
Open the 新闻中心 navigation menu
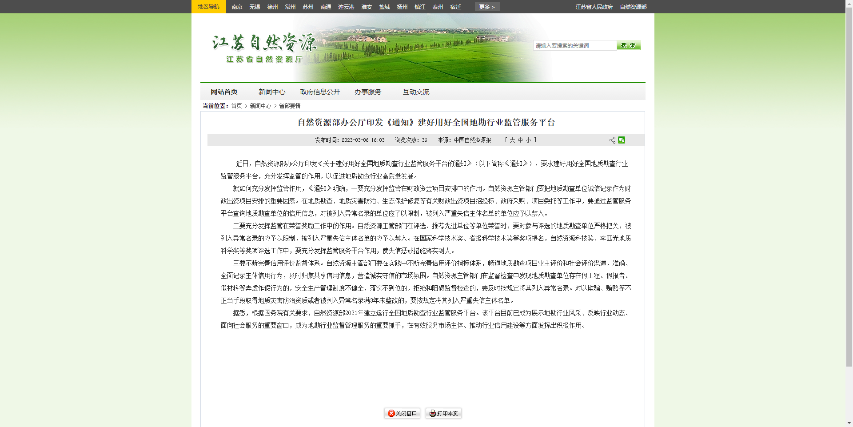[x=271, y=92]
